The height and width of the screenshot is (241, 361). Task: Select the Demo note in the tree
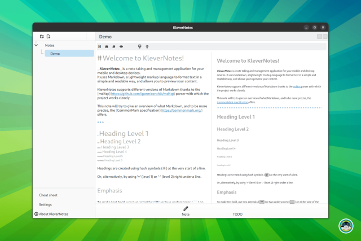(x=55, y=54)
